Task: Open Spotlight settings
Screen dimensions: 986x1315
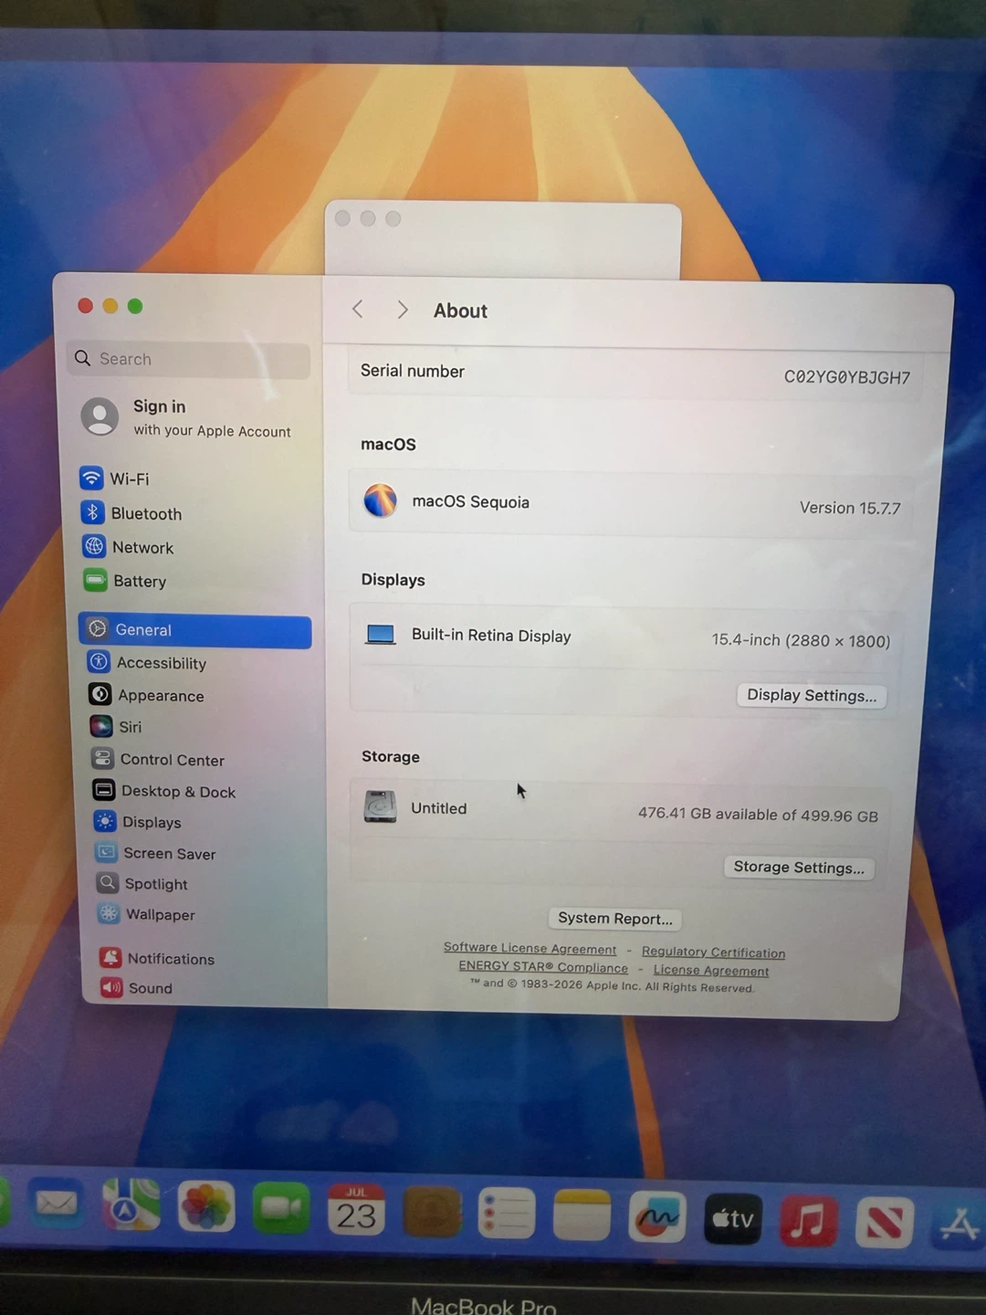Action: (x=142, y=884)
